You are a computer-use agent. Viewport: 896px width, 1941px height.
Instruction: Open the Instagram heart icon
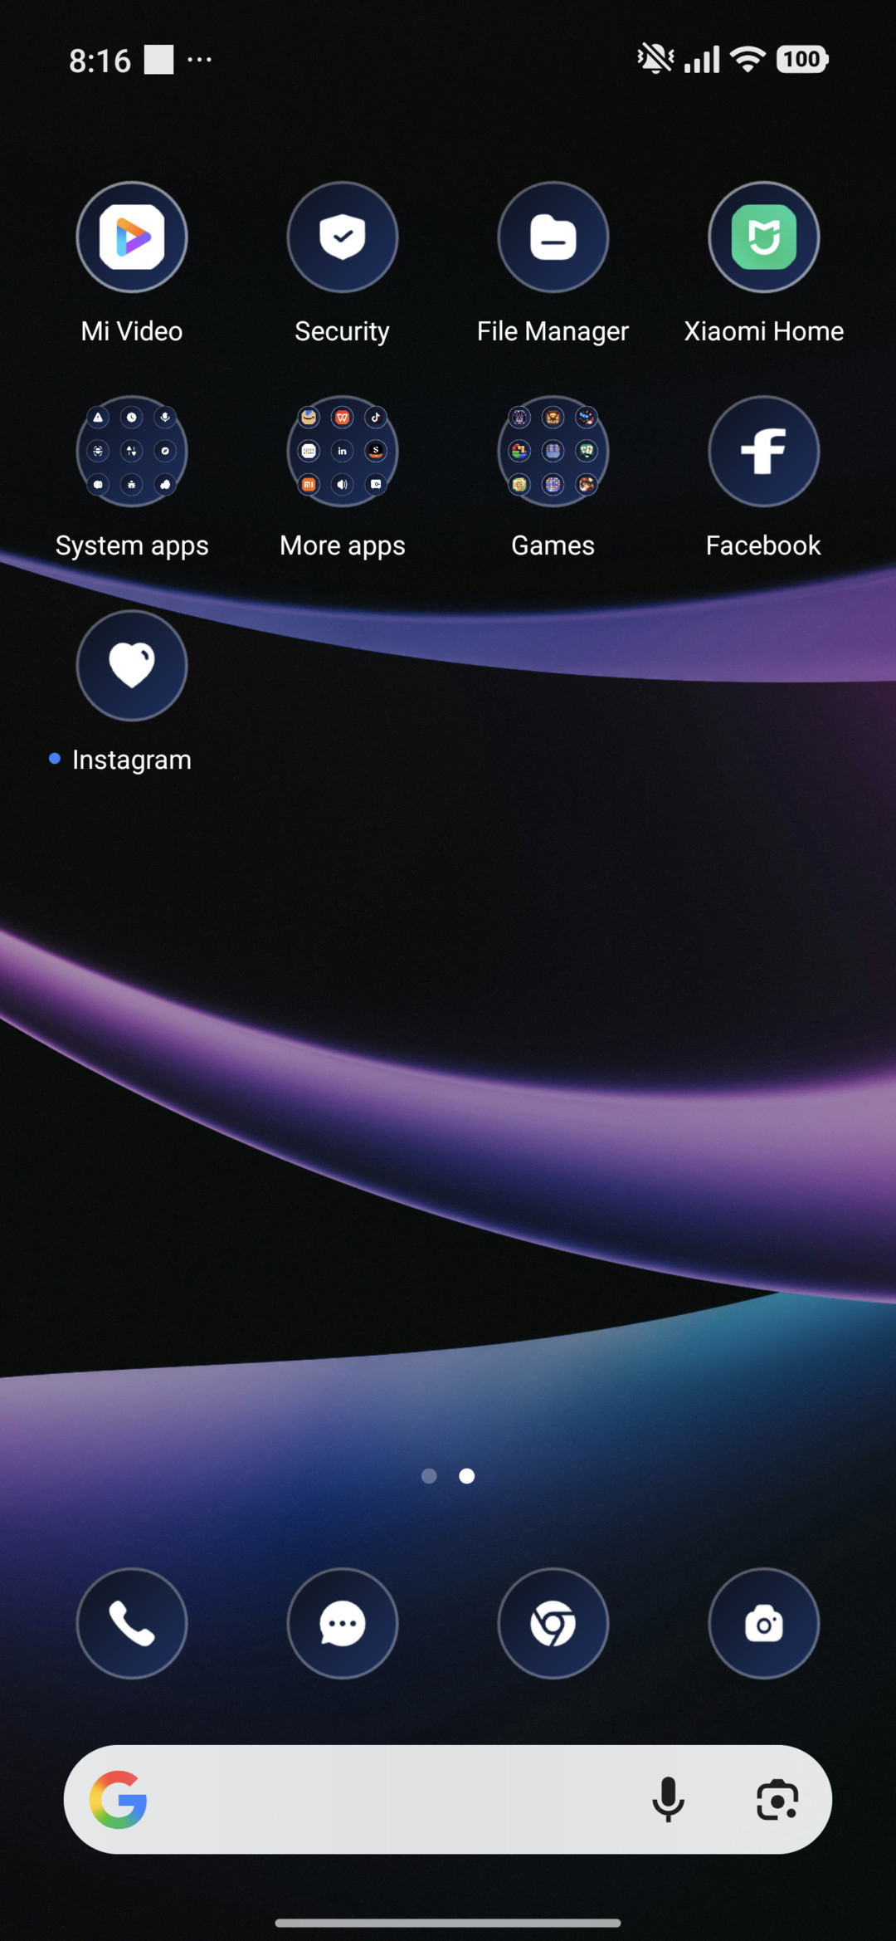pos(132,666)
